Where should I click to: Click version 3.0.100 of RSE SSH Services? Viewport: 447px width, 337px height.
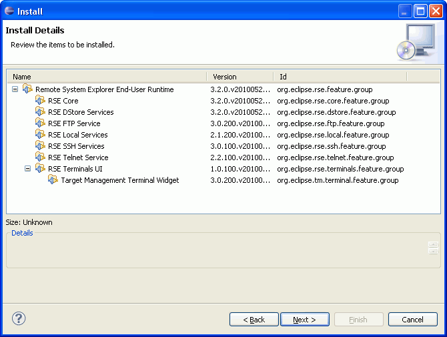click(240, 146)
